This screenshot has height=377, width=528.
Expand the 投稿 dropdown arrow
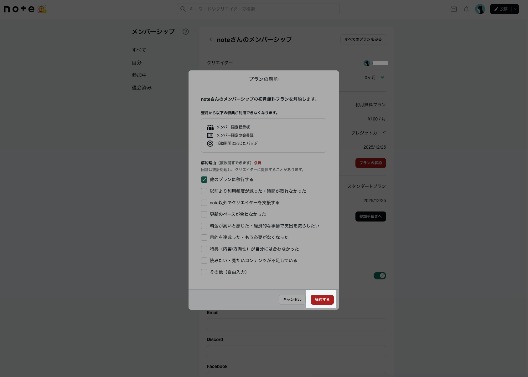pyautogui.click(x=515, y=9)
